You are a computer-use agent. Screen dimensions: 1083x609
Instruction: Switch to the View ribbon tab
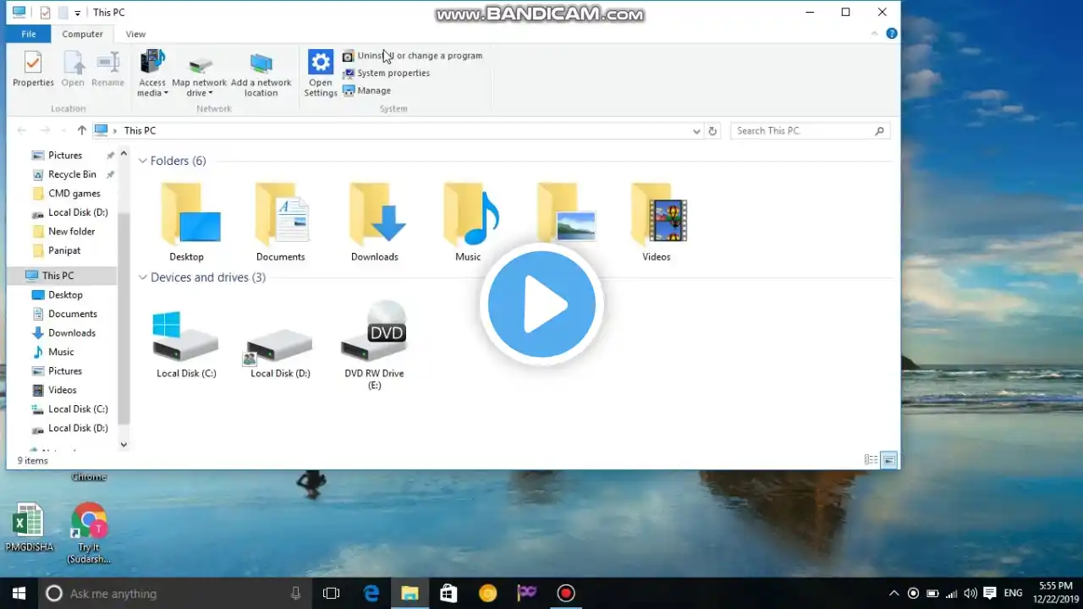pyautogui.click(x=135, y=34)
